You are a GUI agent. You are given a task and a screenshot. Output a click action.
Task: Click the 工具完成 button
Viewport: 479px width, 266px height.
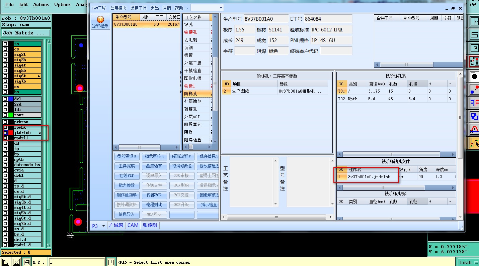pos(127,166)
